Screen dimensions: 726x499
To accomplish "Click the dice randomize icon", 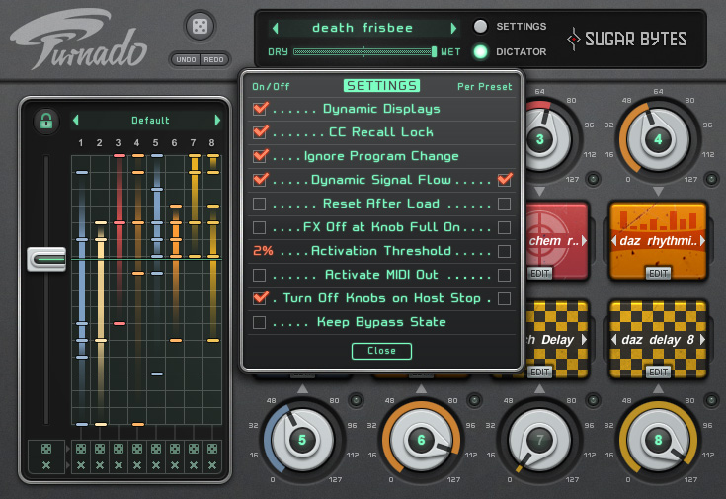I will point(200,27).
